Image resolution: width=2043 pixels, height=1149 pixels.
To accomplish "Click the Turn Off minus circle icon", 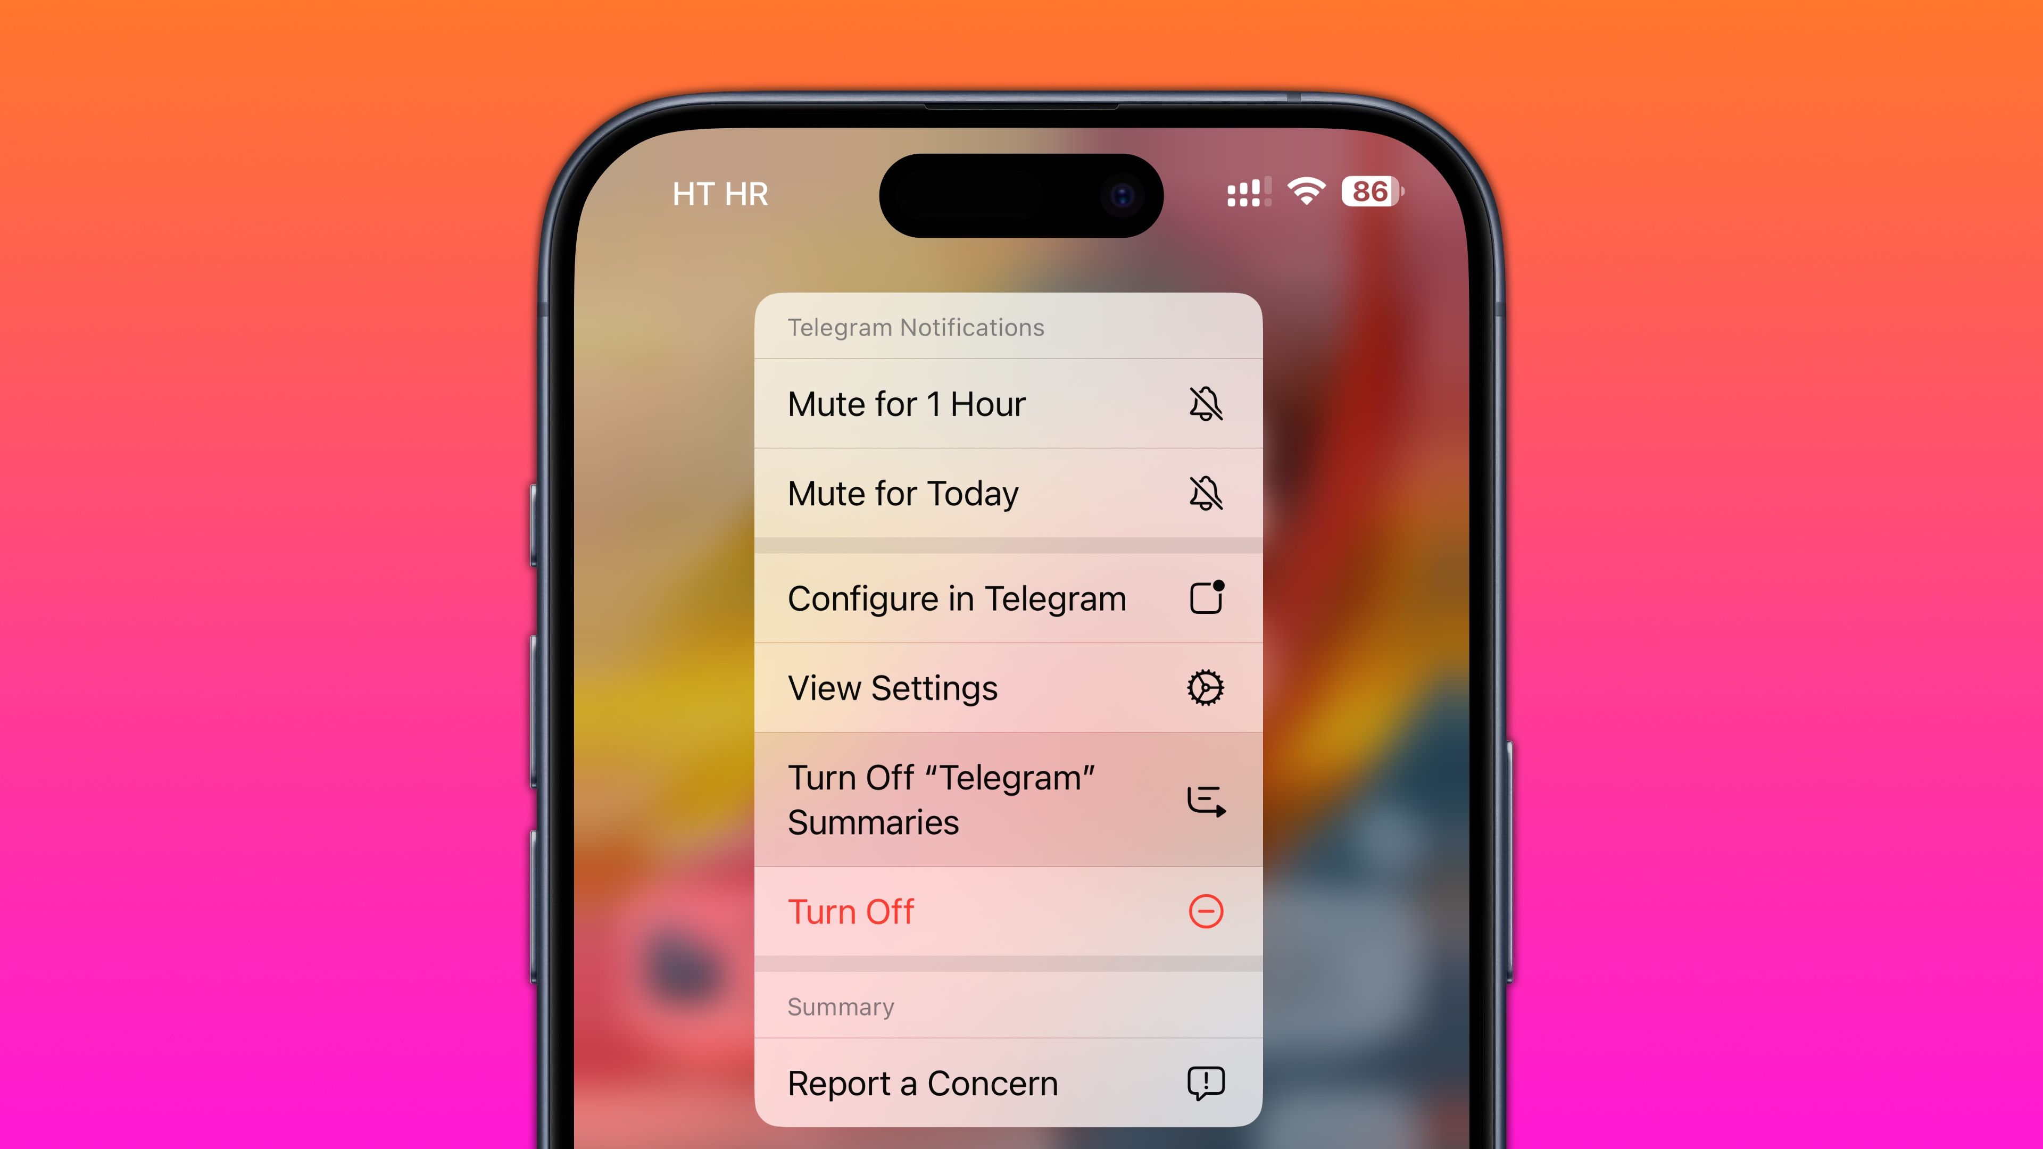I will [x=1205, y=911].
